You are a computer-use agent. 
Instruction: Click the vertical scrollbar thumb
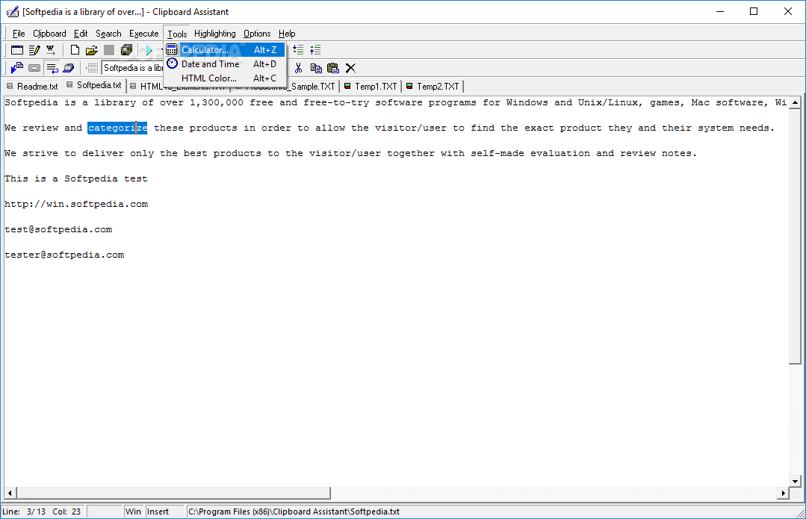[x=795, y=237]
